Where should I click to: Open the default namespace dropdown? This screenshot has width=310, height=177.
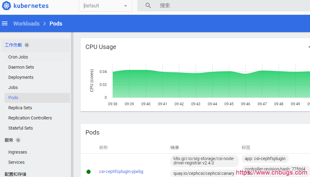point(105,6)
